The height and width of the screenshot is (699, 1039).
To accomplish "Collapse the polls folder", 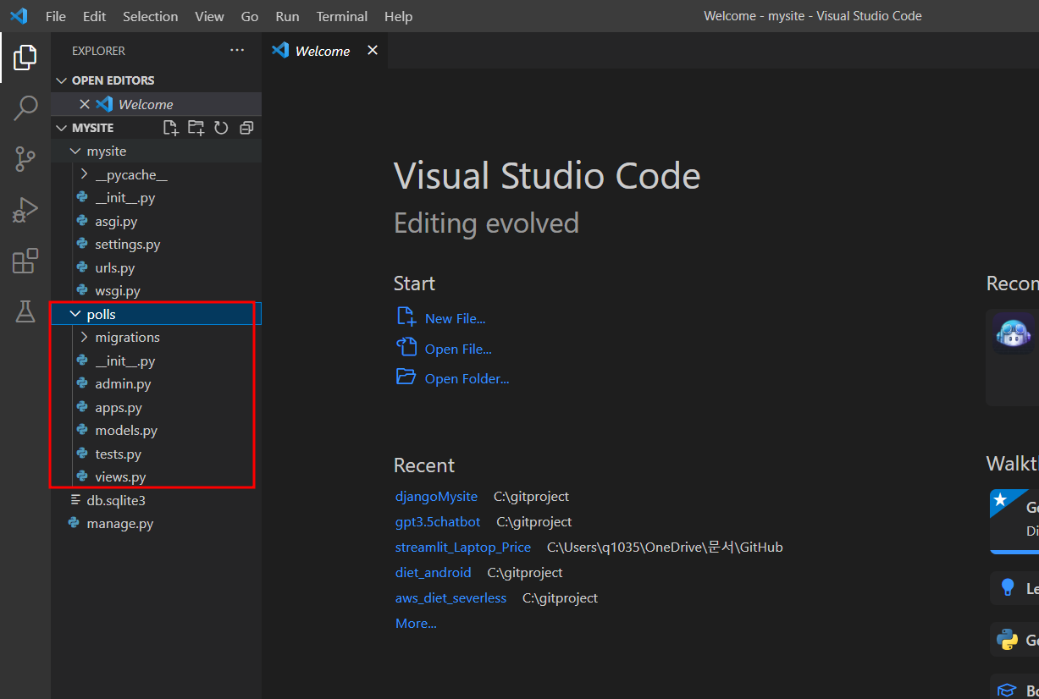I will pos(75,314).
